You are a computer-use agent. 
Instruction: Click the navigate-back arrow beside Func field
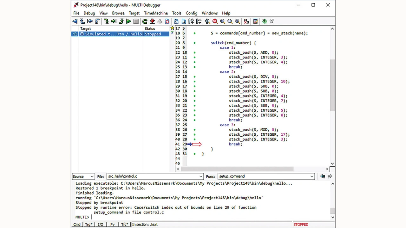[323, 176]
